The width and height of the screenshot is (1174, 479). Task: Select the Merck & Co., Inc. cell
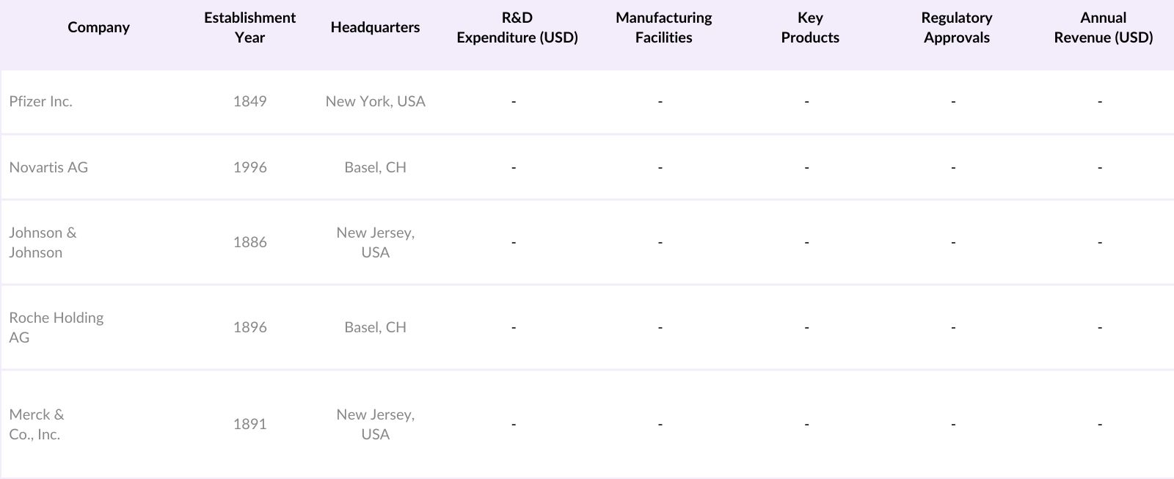tap(37, 424)
